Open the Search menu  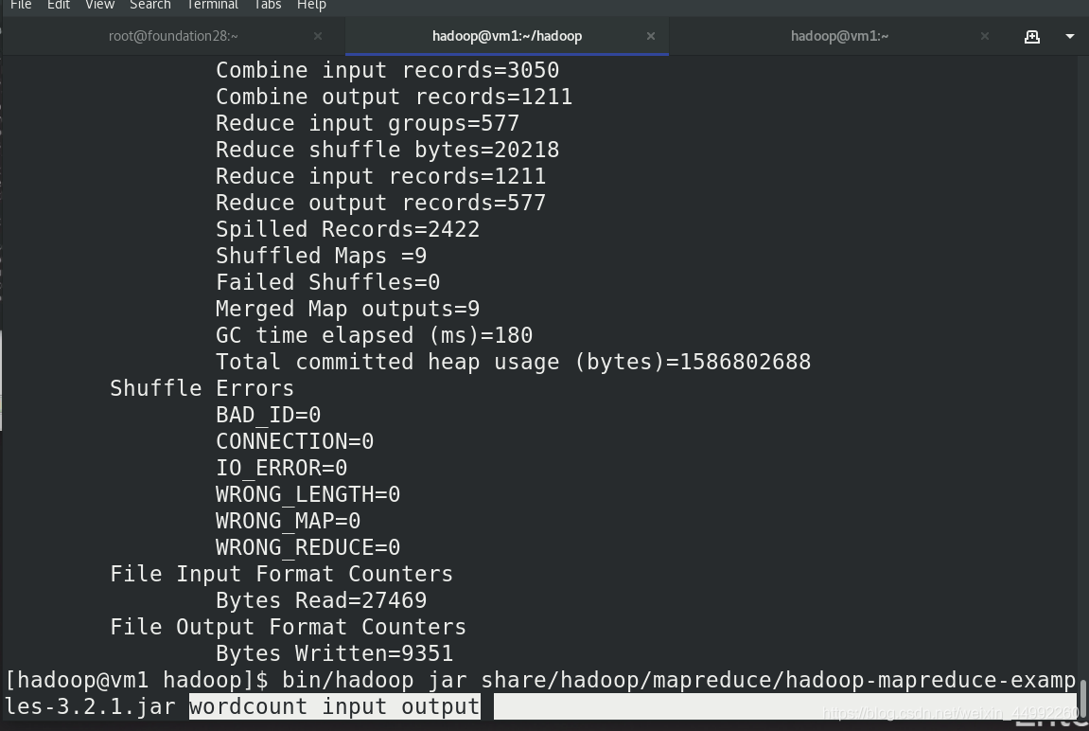(150, 5)
